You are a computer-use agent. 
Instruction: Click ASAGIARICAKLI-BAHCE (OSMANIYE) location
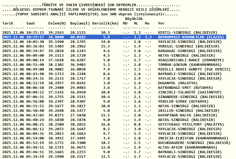tap(191, 60)
